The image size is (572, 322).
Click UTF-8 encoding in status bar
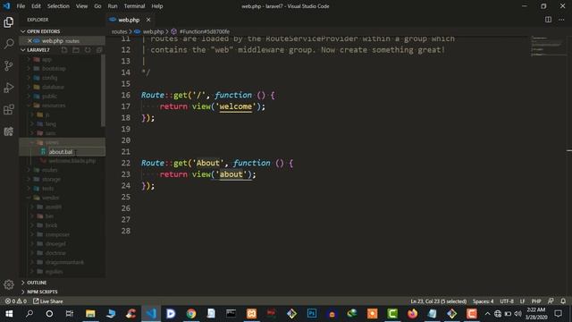[x=507, y=301]
